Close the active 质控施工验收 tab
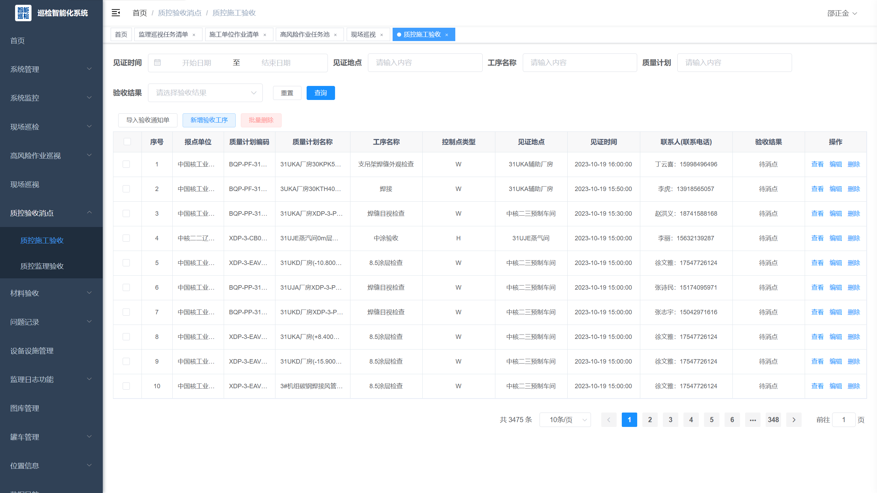877x493 pixels. (x=447, y=35)
